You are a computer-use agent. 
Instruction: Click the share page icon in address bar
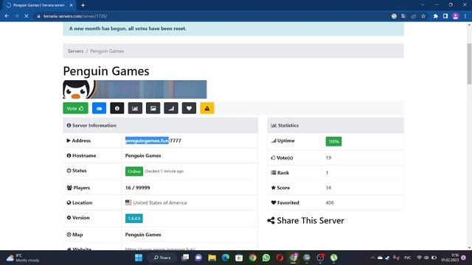coord(414,16)
